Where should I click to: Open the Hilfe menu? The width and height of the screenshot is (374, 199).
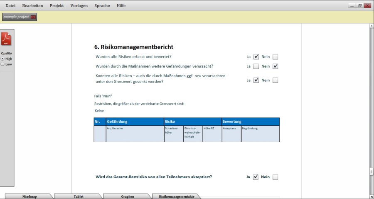(121, 5)
